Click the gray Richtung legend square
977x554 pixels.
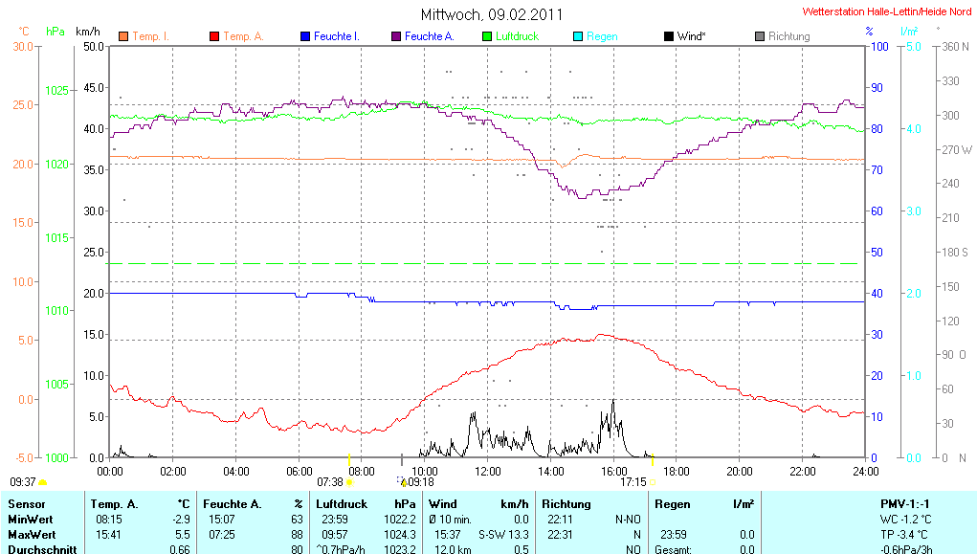[x=759, y=36]
